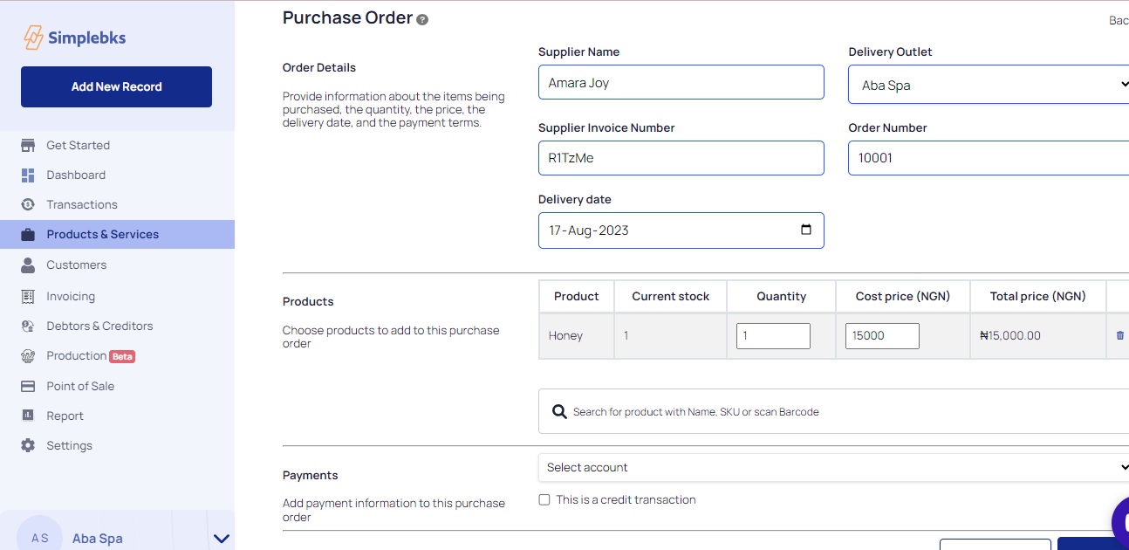Click the product search box
Viewport: 1129px width, 550px height.
[833, 411]
